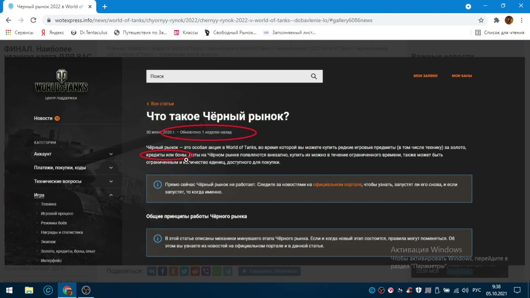This screenshot has width=530, height=298.
Task: Open OBS Studio from the taskbar
Action: pos(86,290)
